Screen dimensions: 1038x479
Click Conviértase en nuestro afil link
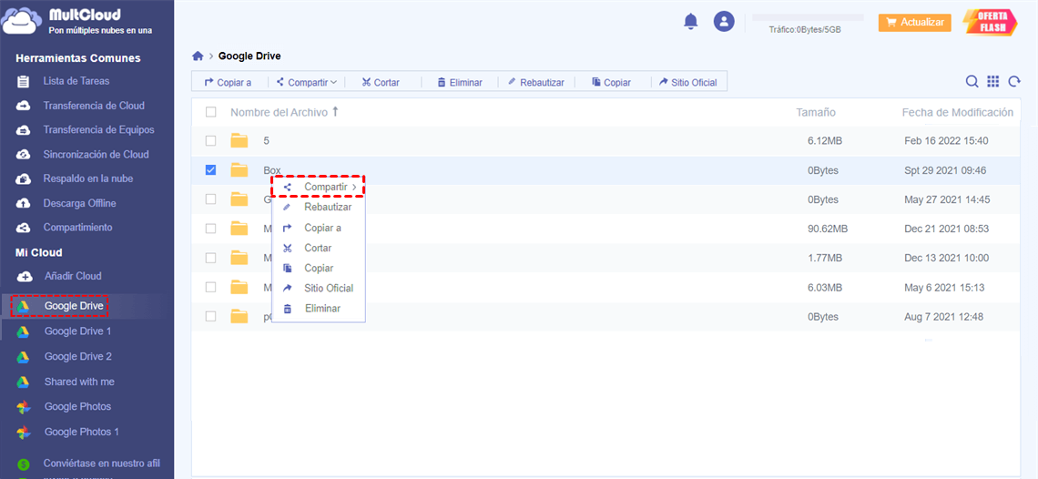101,464
